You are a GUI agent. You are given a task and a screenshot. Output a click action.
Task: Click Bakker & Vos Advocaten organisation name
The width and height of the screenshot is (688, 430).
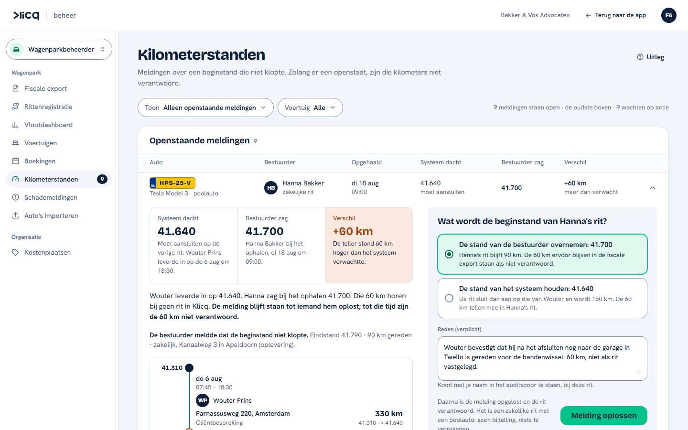coord(535,15)
